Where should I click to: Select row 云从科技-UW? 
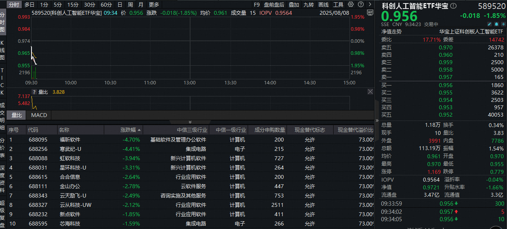(191, 205)
